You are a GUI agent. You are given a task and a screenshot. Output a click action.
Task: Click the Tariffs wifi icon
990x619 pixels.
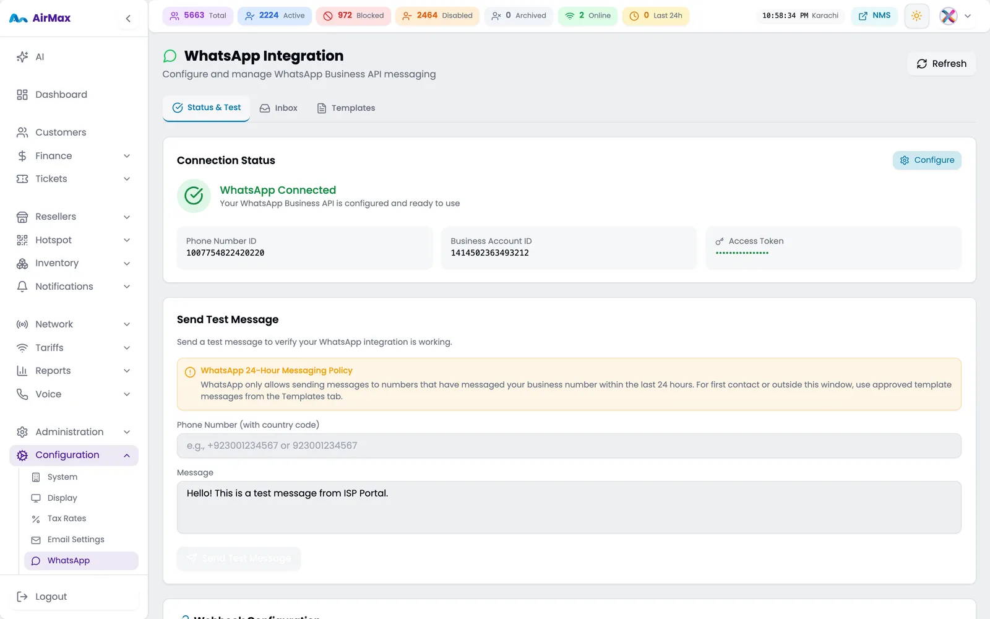(22, 348)
